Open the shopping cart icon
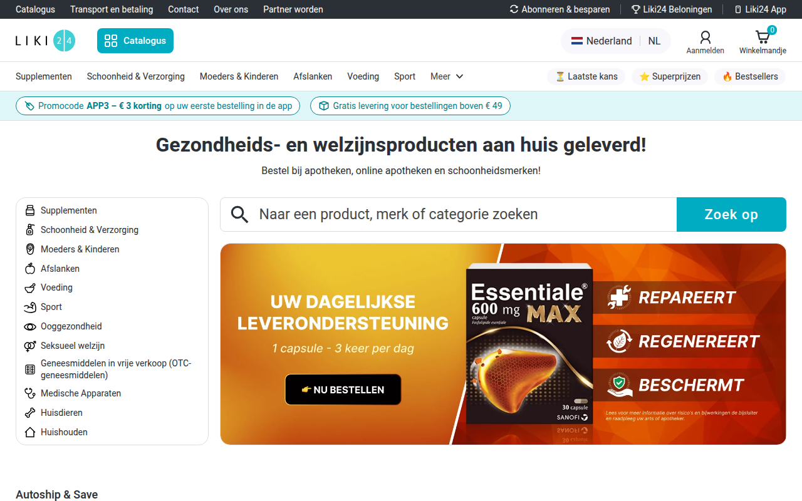Image resolution: width=802 pixels, height=501 pixels. (x=763, y=37)
